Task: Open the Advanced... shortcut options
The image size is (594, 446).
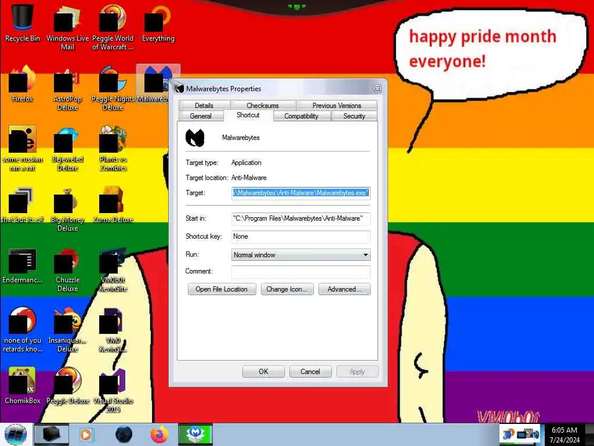Action: 345,289
